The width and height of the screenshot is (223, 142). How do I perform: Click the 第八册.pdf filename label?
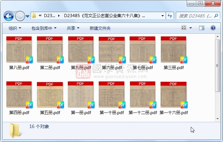coord(19,68)
